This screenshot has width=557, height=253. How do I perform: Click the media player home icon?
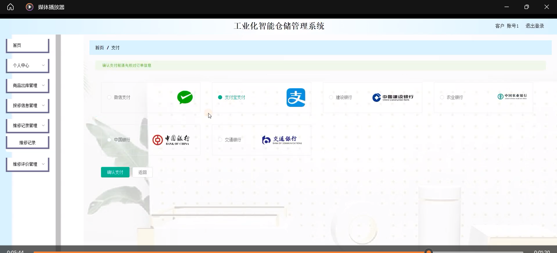pyautogui.click(x=10, y=7)
